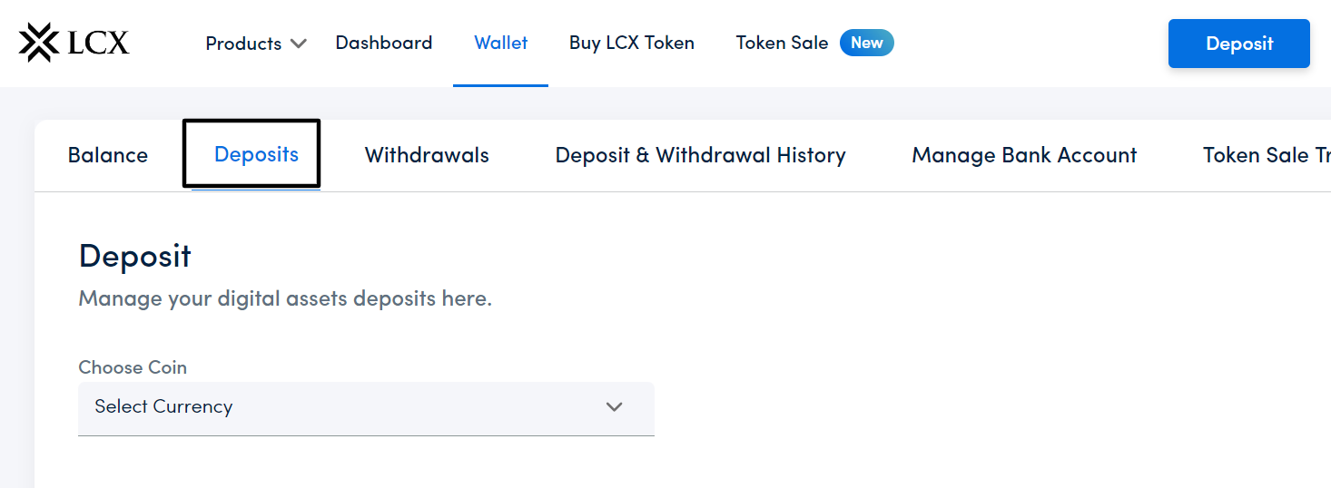Select the partially visible Token Sale tab

[x=1267, y=155]
